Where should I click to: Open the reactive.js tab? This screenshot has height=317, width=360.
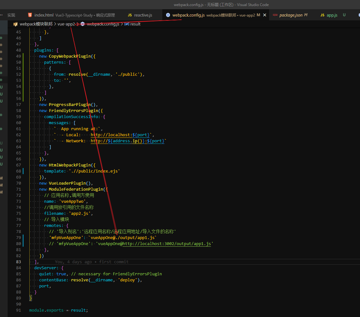coord(140,15)
